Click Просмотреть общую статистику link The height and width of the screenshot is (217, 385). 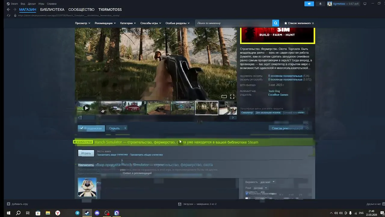(x=146, y=155)
